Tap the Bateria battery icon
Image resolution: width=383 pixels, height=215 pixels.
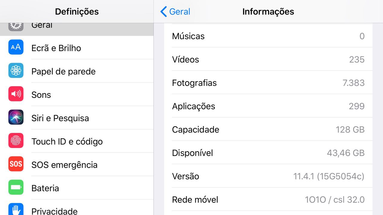(x=16, y=188)
